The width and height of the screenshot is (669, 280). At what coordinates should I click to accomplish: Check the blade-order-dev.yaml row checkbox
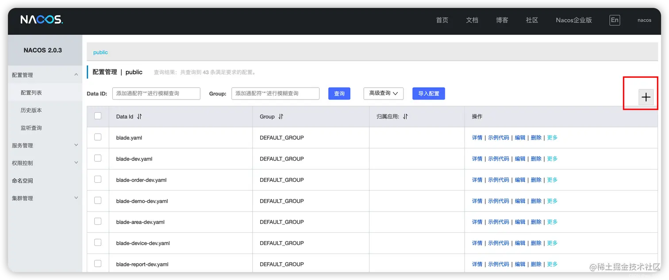pyautogui.click(x=98, y=180)
